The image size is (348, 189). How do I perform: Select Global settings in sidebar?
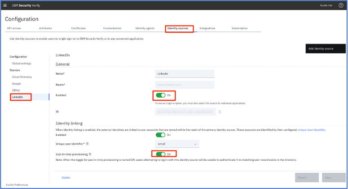point(22,64)
